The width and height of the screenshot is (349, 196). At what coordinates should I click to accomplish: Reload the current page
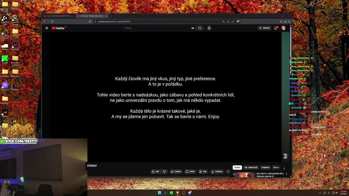pyautogui.click(x=52, y=22)
